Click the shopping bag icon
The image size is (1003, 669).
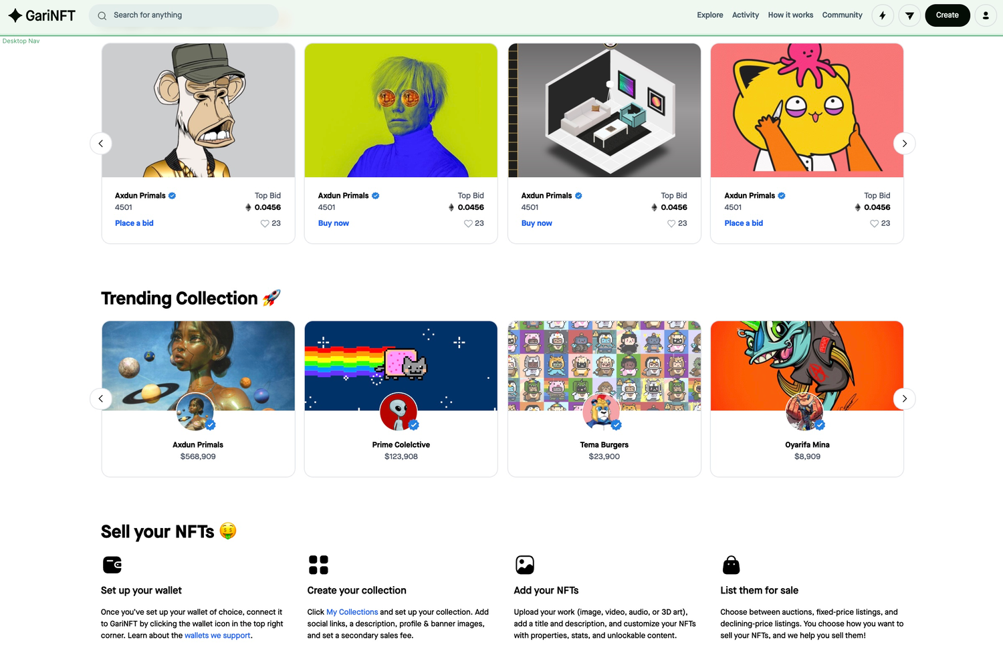[732, 565]
